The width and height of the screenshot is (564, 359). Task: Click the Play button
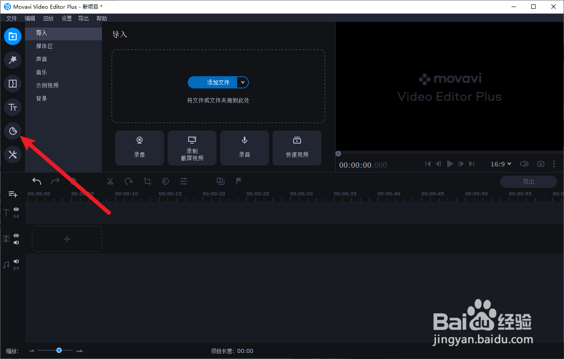450,164
